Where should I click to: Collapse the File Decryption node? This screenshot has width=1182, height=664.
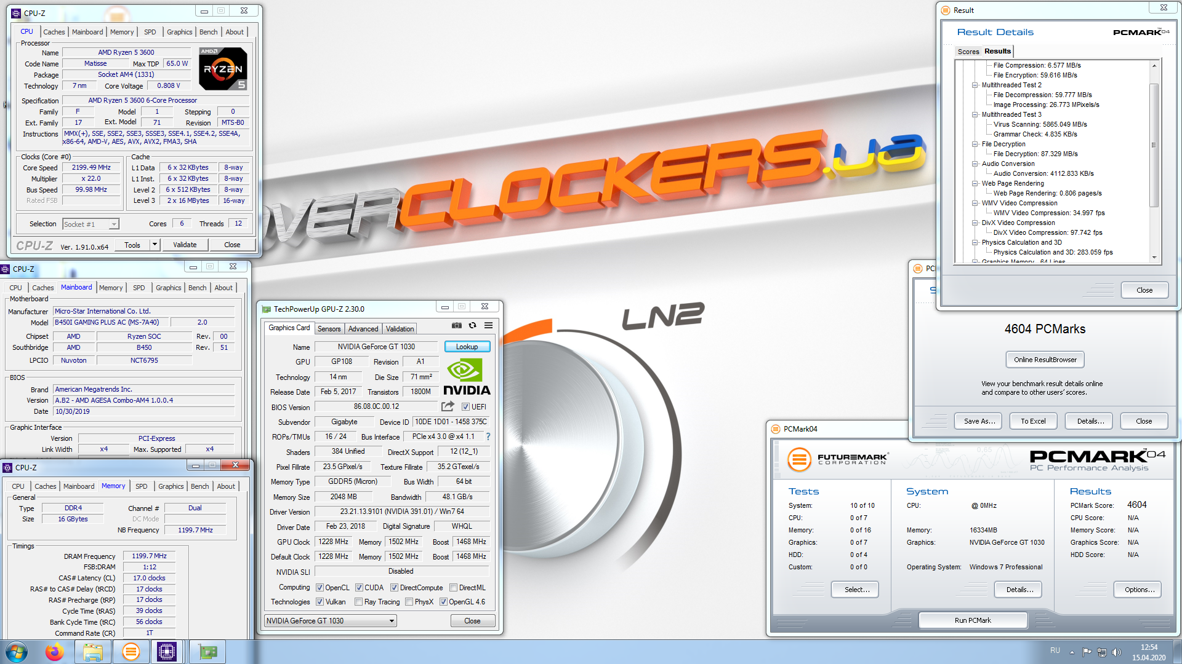click(x=975, y=144)
